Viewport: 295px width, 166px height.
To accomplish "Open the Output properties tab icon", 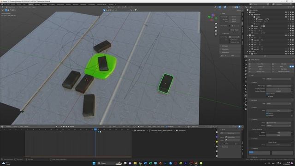I will (246, 68).
